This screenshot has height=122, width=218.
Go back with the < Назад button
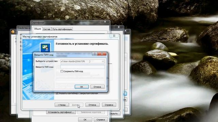62,105
